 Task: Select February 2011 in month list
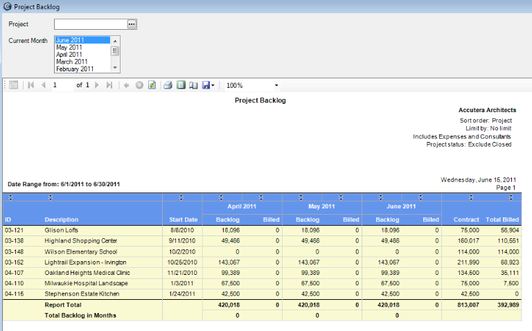[75, 69]
